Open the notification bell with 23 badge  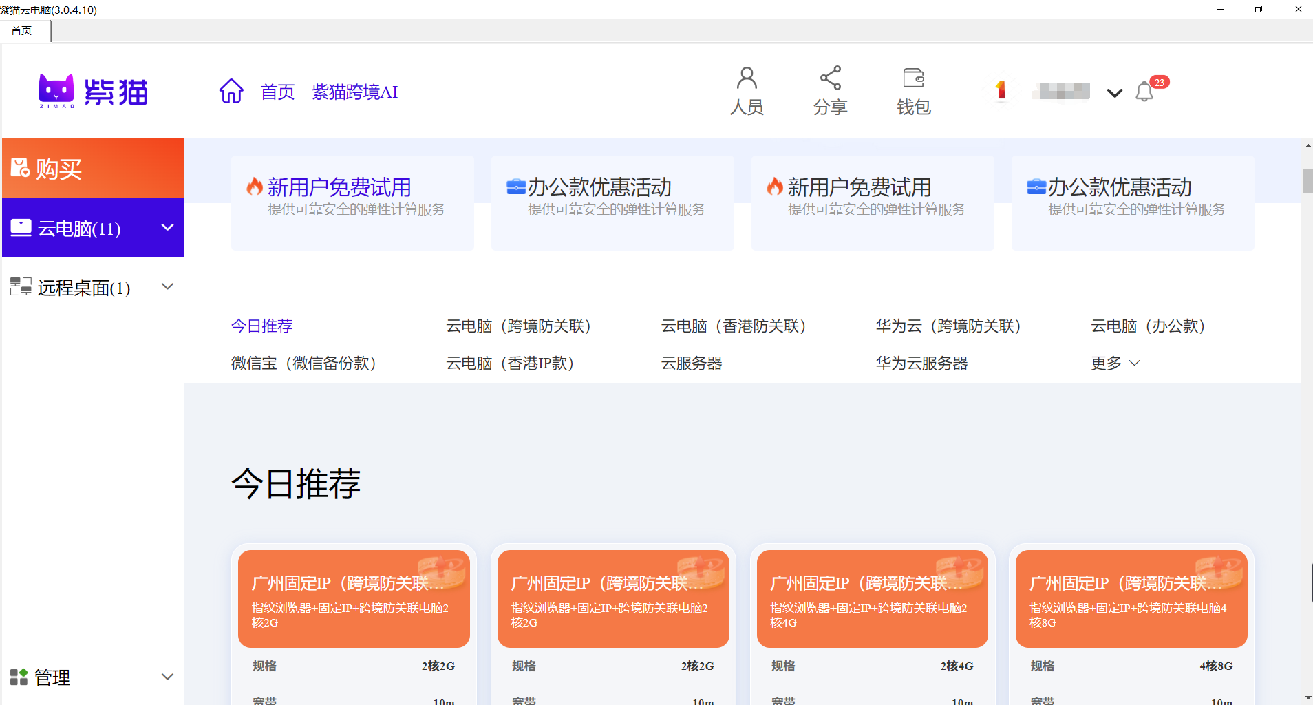click(1145, 92)
